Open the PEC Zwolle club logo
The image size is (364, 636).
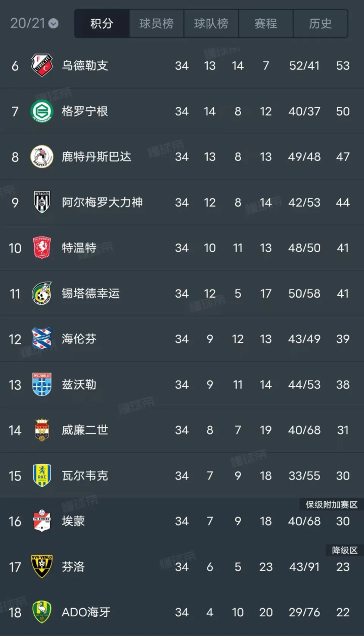(x=42, y=384)
